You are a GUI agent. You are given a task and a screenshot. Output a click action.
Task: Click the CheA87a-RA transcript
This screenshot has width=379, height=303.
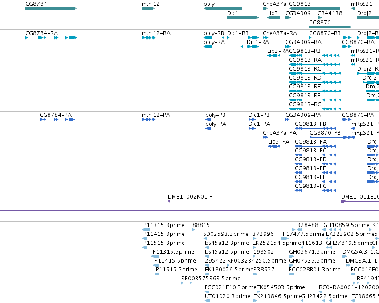click(265, 38)
